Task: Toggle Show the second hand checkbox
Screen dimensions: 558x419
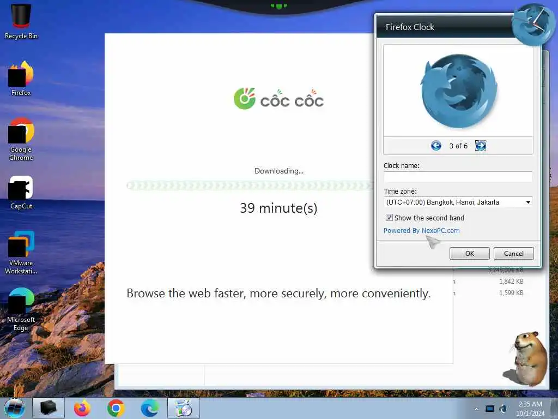Action: (x=389, y=217)
